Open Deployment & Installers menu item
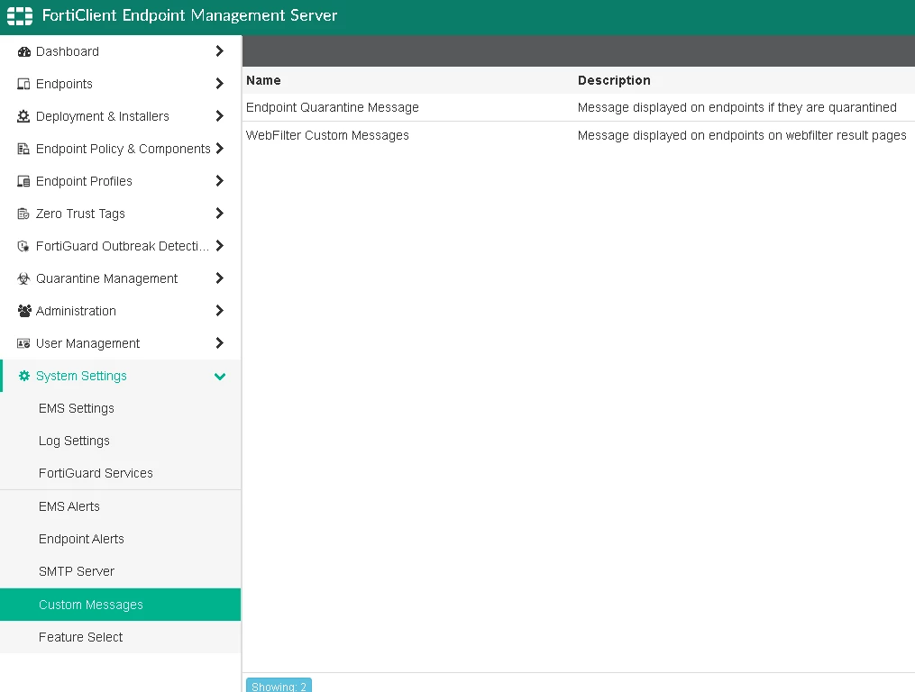This screenshot has width=915, height=692. click(120, 116)
